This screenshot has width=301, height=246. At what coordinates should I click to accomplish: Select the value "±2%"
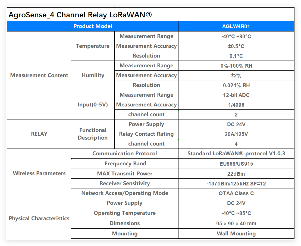click(x=236, y=75)
